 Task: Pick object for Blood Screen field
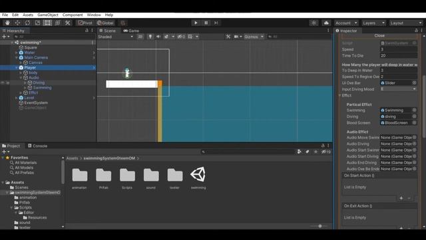tap(414, 123)
